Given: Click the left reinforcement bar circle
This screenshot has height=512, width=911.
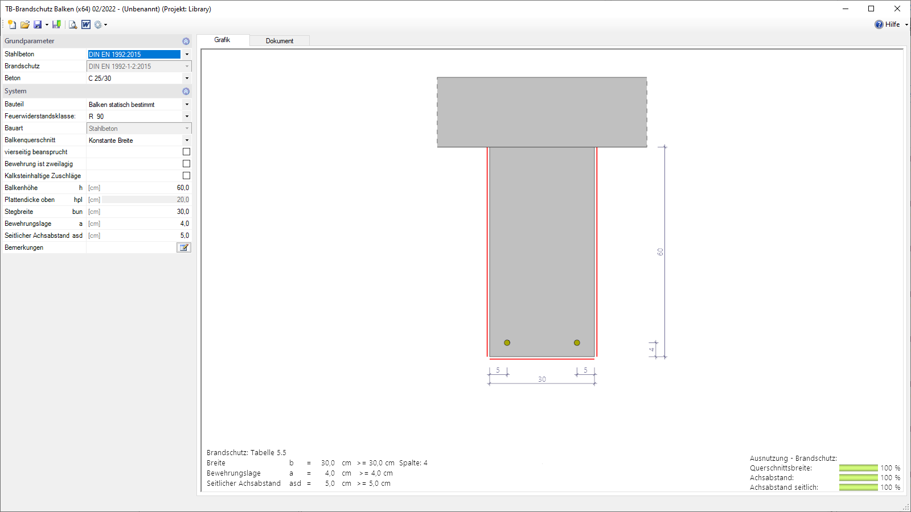Looking at the screenshot, I should 507,343.
